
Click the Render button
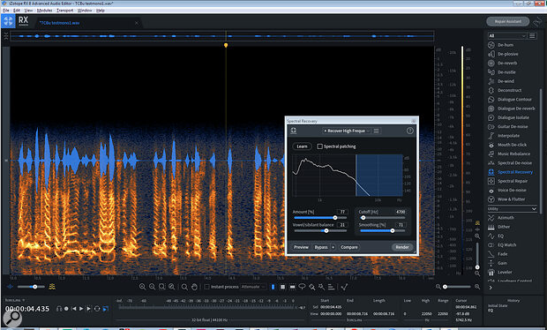[x=402, y=247]
